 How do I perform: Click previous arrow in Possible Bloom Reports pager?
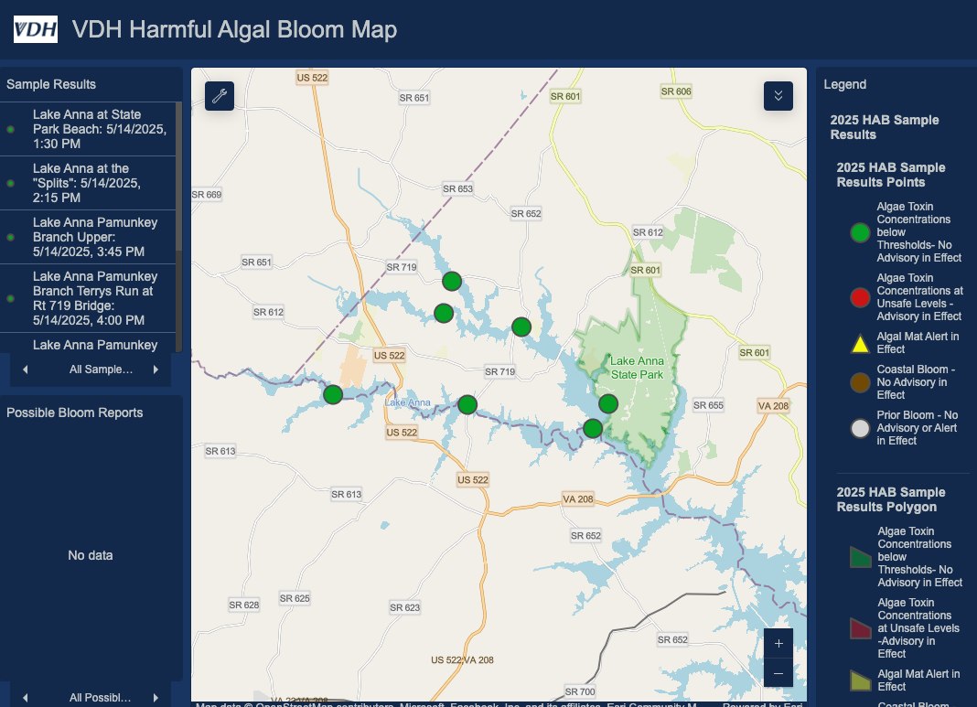click(25, 698)
